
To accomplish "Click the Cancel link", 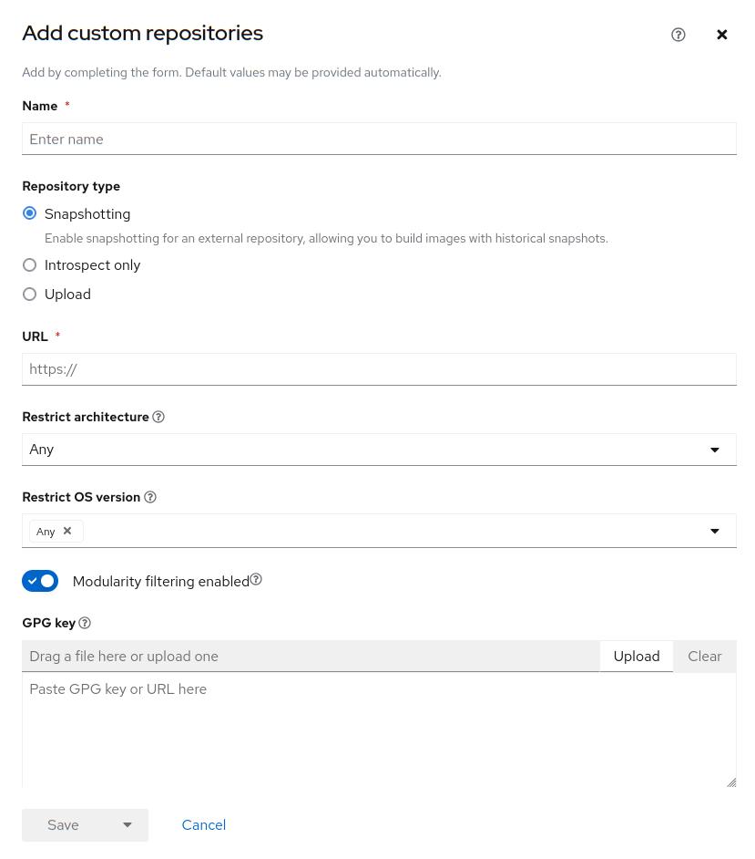I will tap(203, 825).
